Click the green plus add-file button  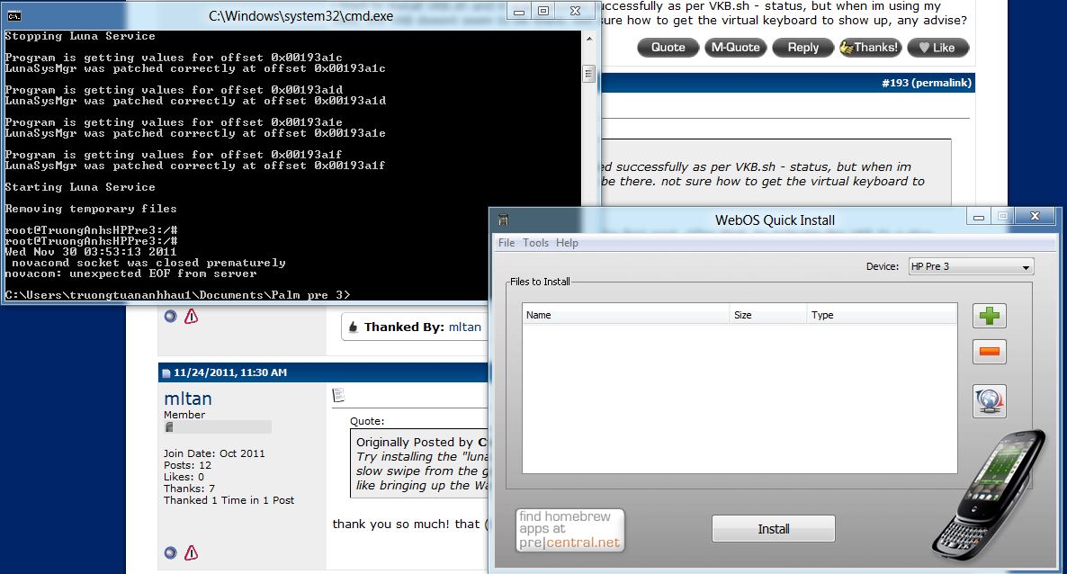(x=989, y=316)
